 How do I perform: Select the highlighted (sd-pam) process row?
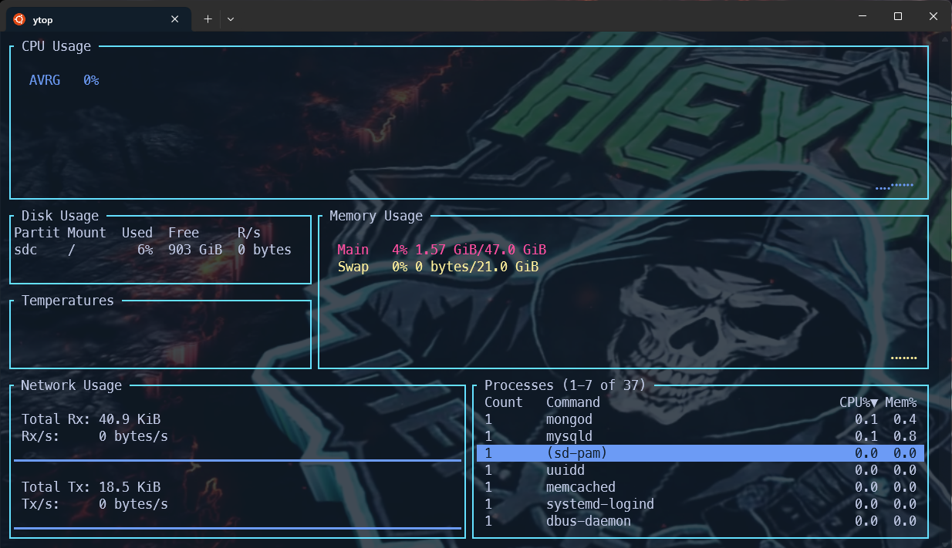coord(700,453)
